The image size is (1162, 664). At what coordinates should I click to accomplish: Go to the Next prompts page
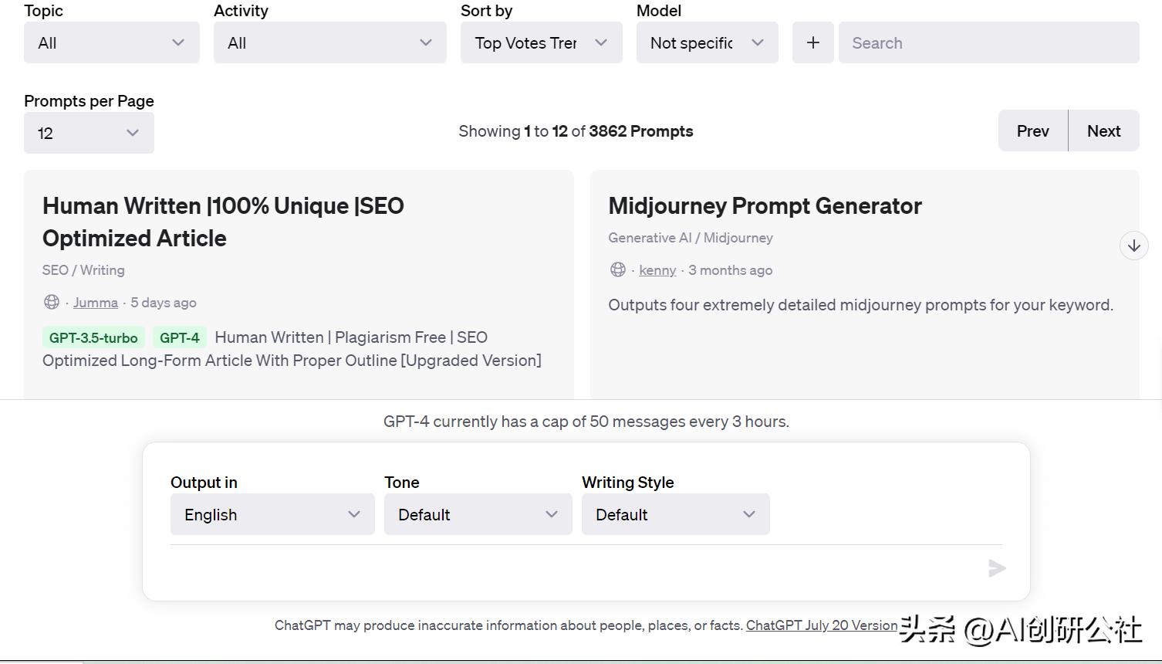point(1103,131)
